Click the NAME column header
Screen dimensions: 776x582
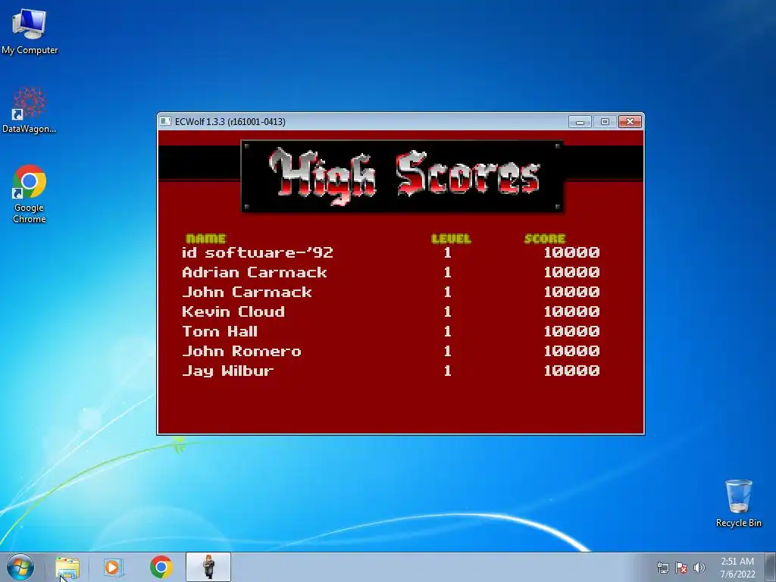pos(206,239)
